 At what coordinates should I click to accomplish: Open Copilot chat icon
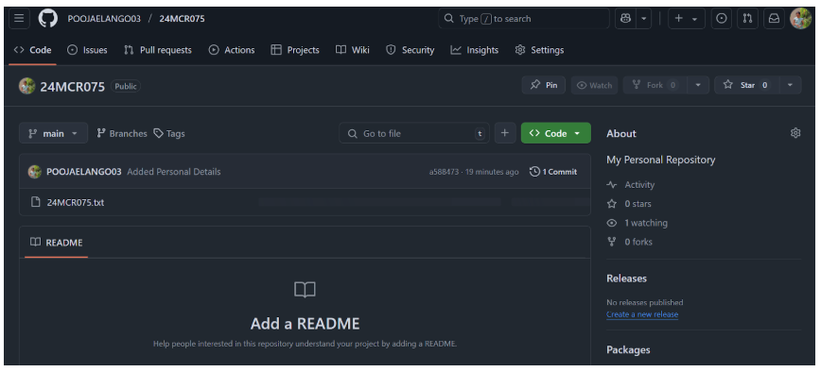click(x=626, y=18)
